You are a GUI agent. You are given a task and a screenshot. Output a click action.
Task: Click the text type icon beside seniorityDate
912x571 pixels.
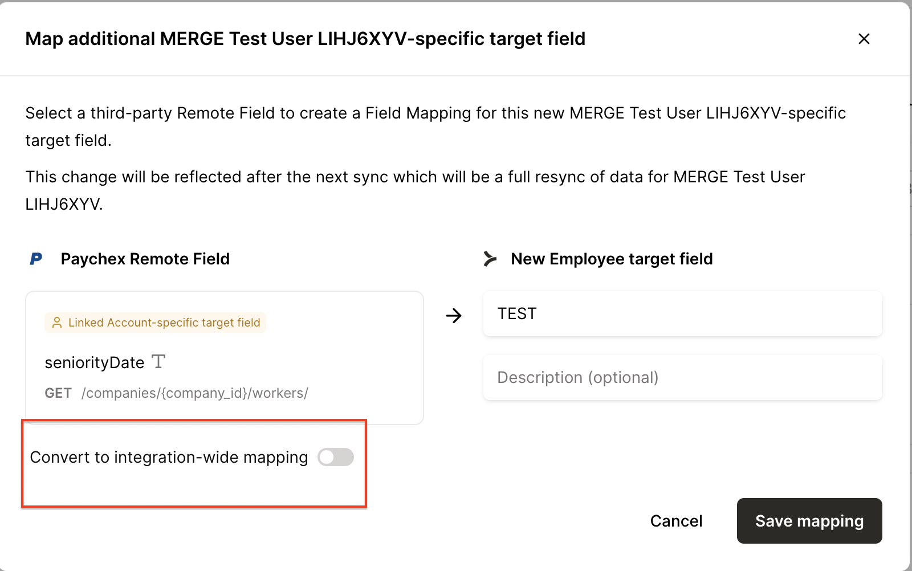coord(158,362)
